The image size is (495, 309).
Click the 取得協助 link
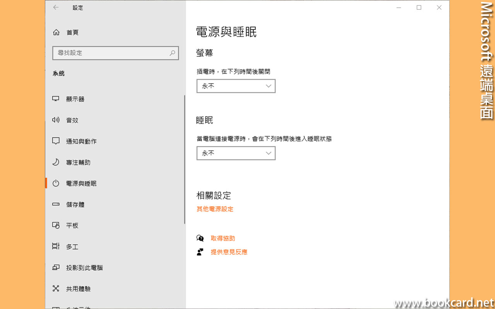click(223, 238)
